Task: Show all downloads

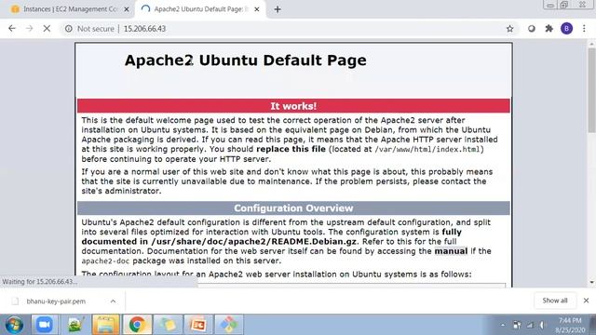Action: [x=555, y=301]
